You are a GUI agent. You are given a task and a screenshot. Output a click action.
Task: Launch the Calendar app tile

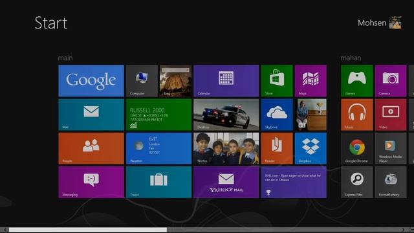[226, 81]
